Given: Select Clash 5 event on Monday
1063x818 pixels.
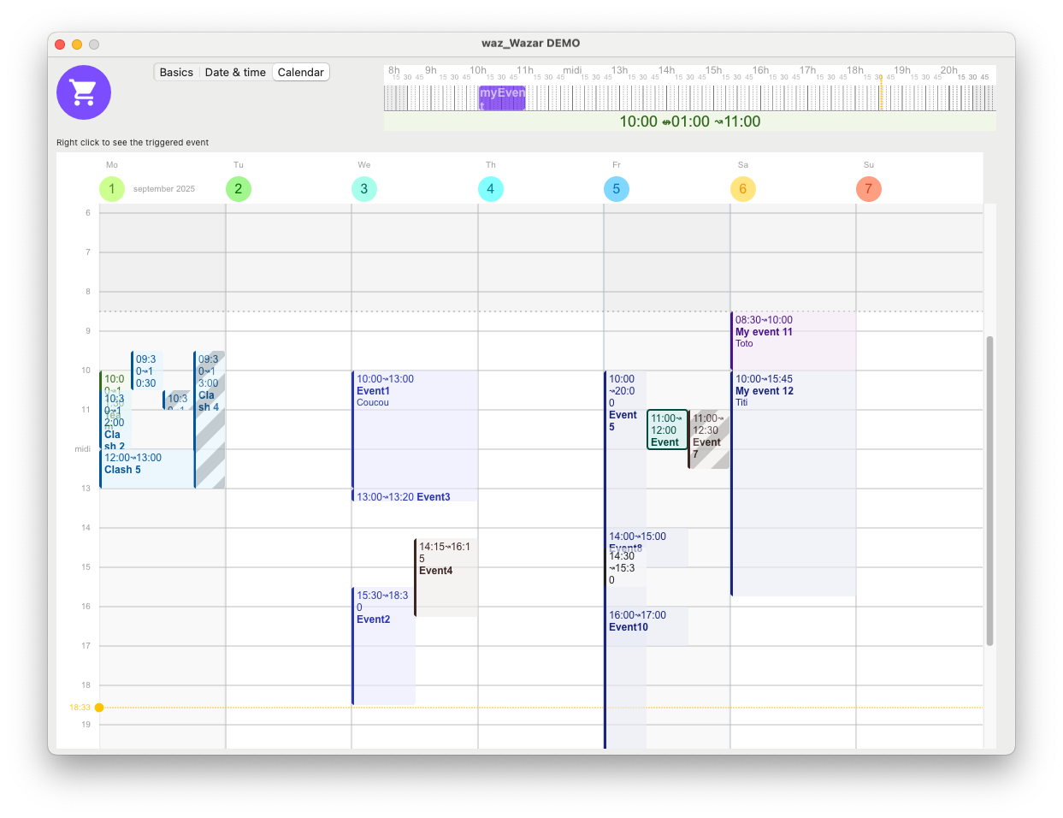Looking at the screenshot, I should click(x=147, y=469).
